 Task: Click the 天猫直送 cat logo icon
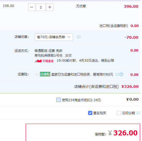38,61
